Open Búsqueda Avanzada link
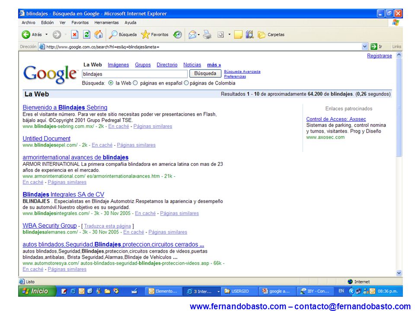Image resolution: width=415 pixels, height=311 pixels. [242, 72]
